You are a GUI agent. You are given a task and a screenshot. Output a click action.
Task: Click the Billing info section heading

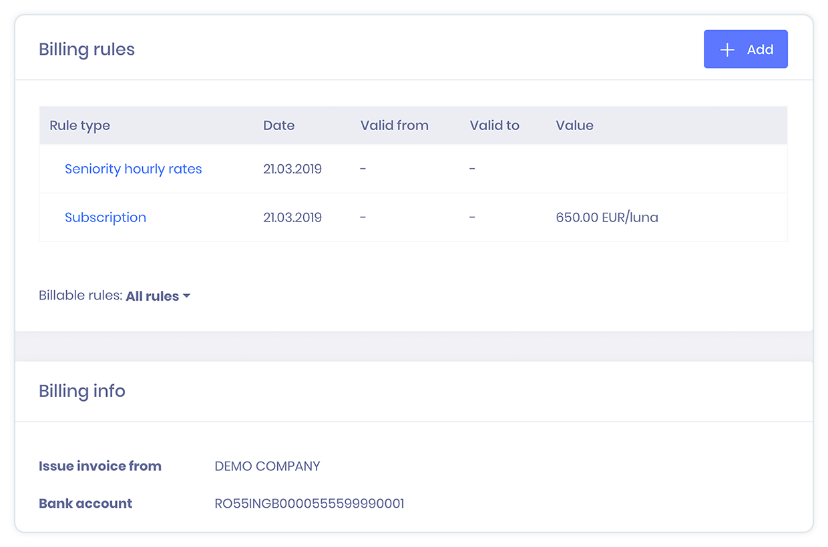pyautogui.click(x=82, y=391)
